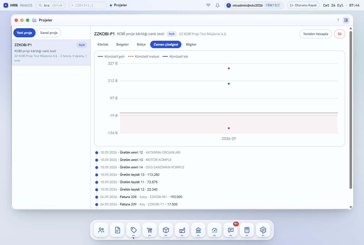Click the Wi-Fi status icon
364x245 pixels.
(x=208, y=5)
